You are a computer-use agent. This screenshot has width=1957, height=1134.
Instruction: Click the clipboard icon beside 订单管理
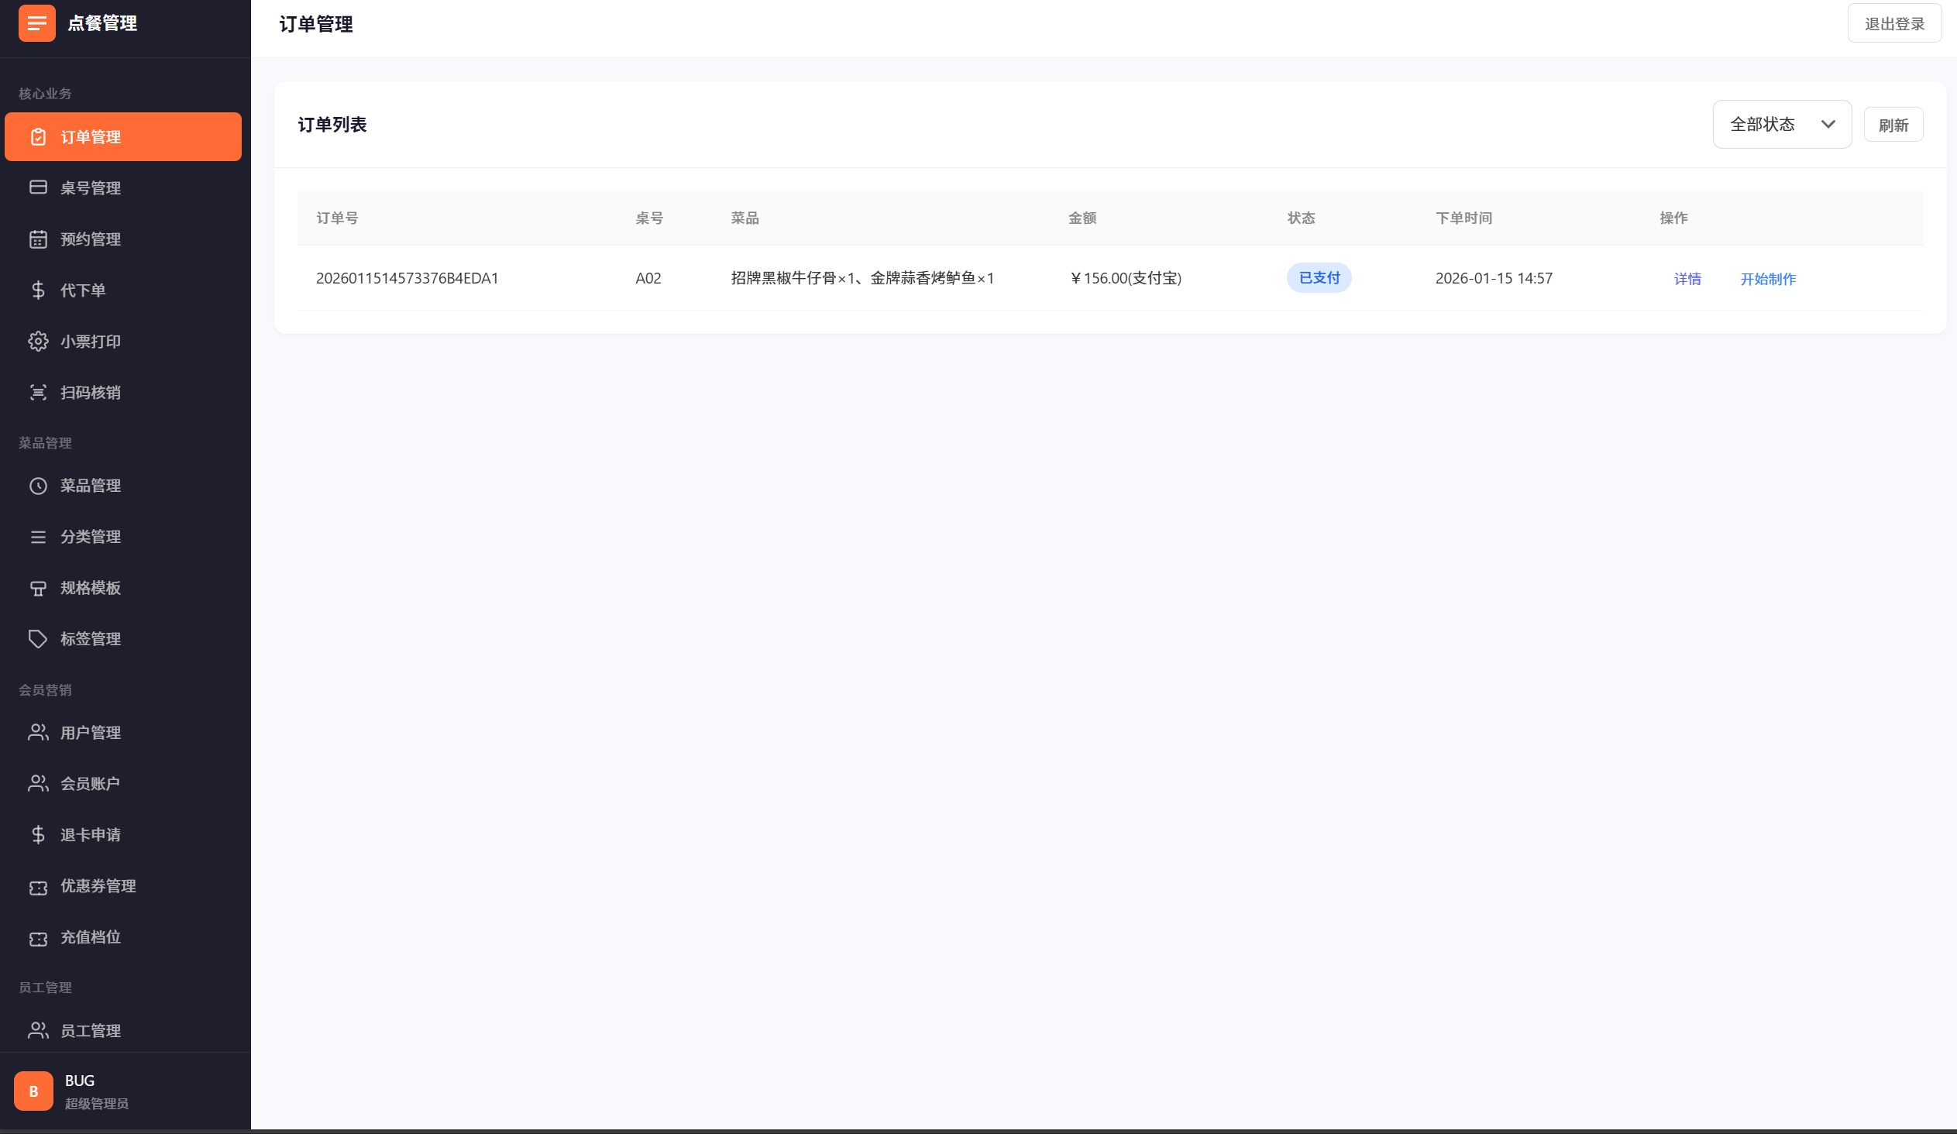pos(38,137)
